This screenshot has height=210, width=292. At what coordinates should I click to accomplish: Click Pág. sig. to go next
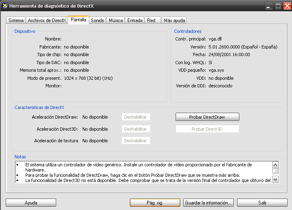pos(155,203)
